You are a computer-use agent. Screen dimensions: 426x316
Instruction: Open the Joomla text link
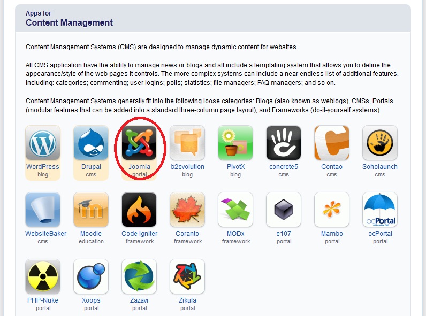(x=139, y=167)
